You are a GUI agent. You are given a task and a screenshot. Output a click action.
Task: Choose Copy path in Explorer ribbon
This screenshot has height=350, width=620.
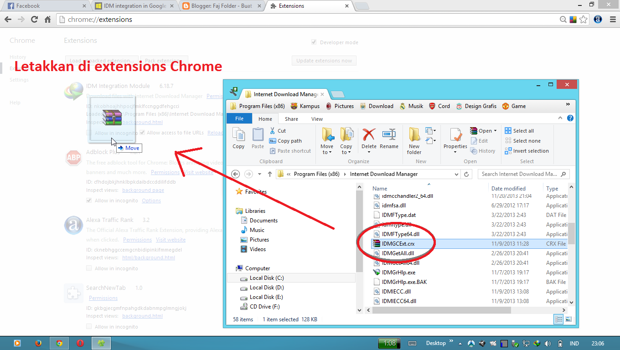(x=285, y=141)
